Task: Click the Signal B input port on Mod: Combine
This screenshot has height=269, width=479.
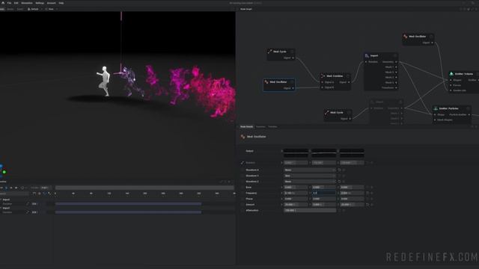Action: pyautogui.click(x=323, y=87)
